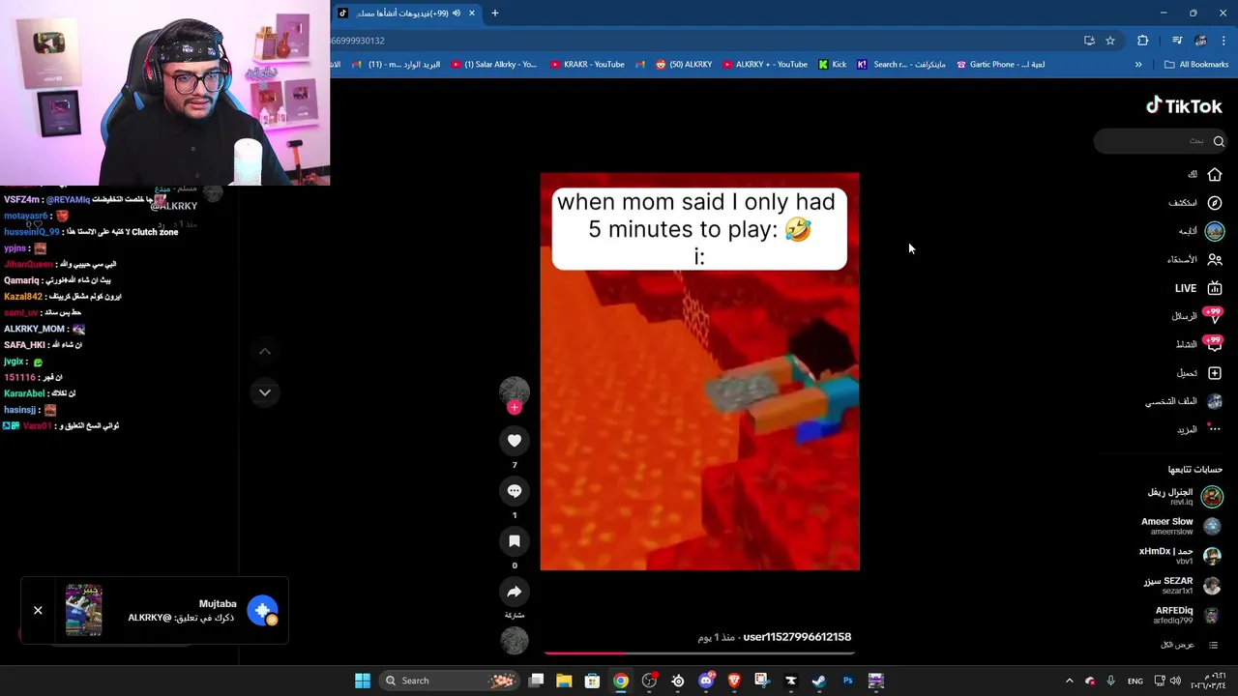
Task: Open Brave browser from taskbar
Action: click(734, 681)
